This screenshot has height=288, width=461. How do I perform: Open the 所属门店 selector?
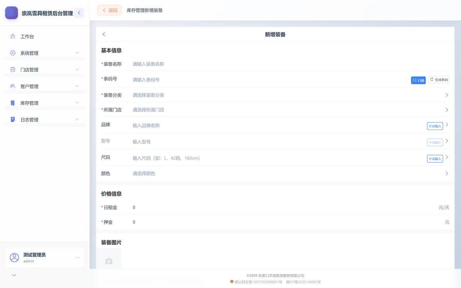[275, 110]
